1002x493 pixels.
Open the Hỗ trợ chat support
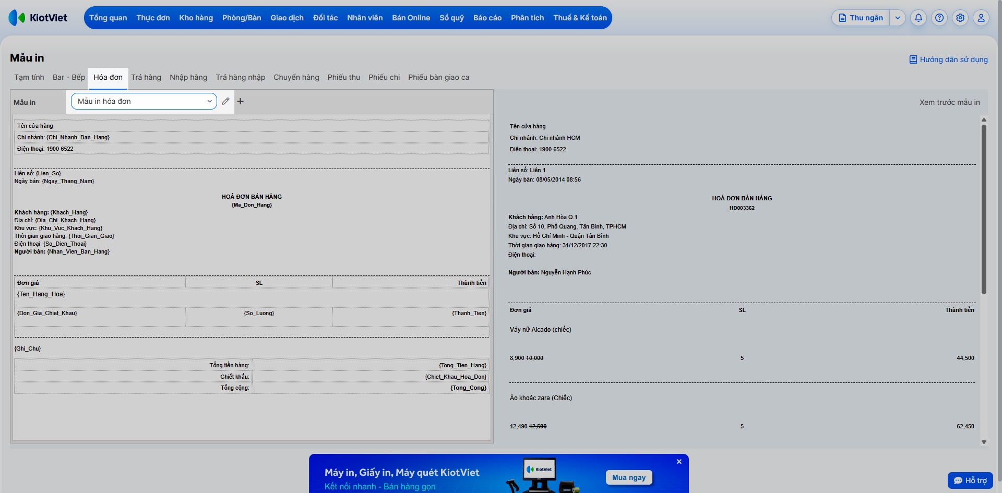pyautogui.click(x=970, y=480)
